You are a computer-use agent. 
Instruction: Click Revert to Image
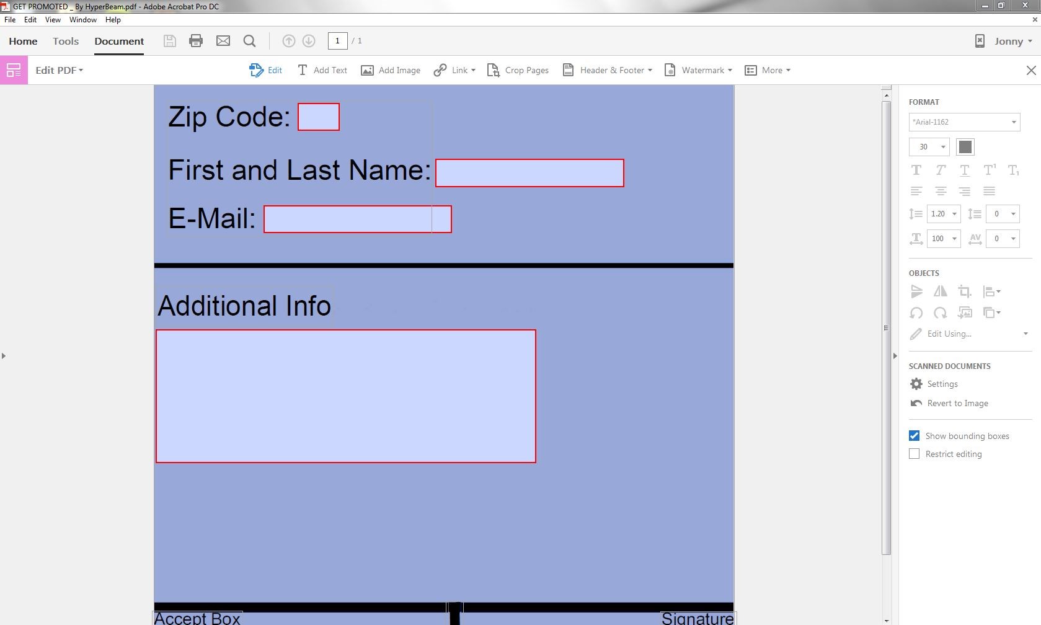tap(957, 403)
